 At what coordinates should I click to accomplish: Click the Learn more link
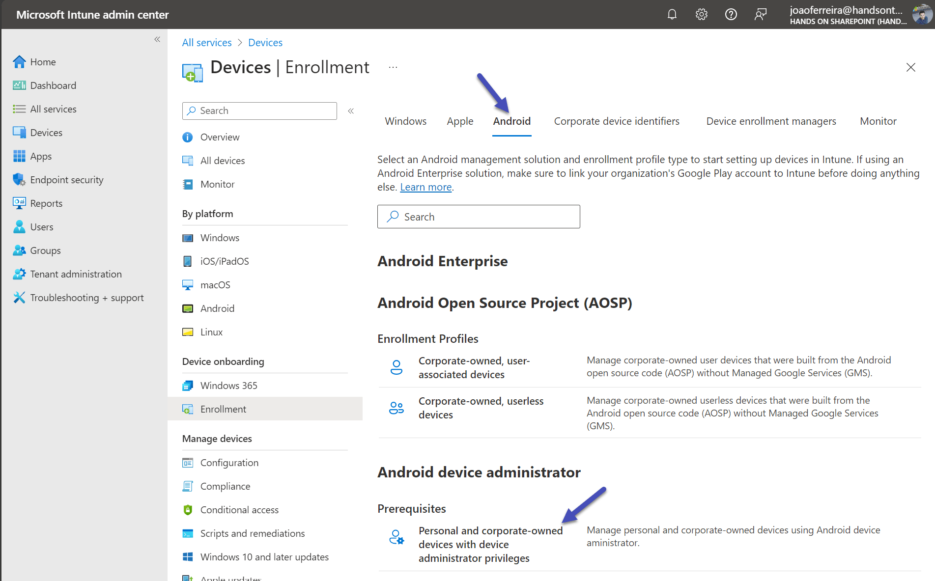point(425,187)
